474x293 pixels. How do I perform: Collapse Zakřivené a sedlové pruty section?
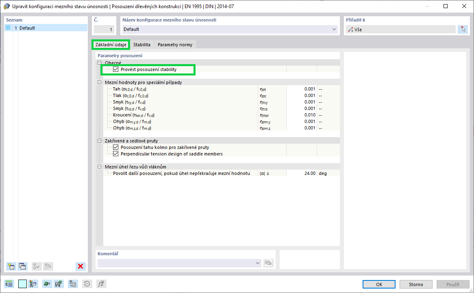(100, 141)
